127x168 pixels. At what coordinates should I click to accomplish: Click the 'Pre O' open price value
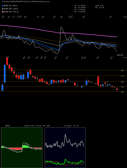[80, 5]
